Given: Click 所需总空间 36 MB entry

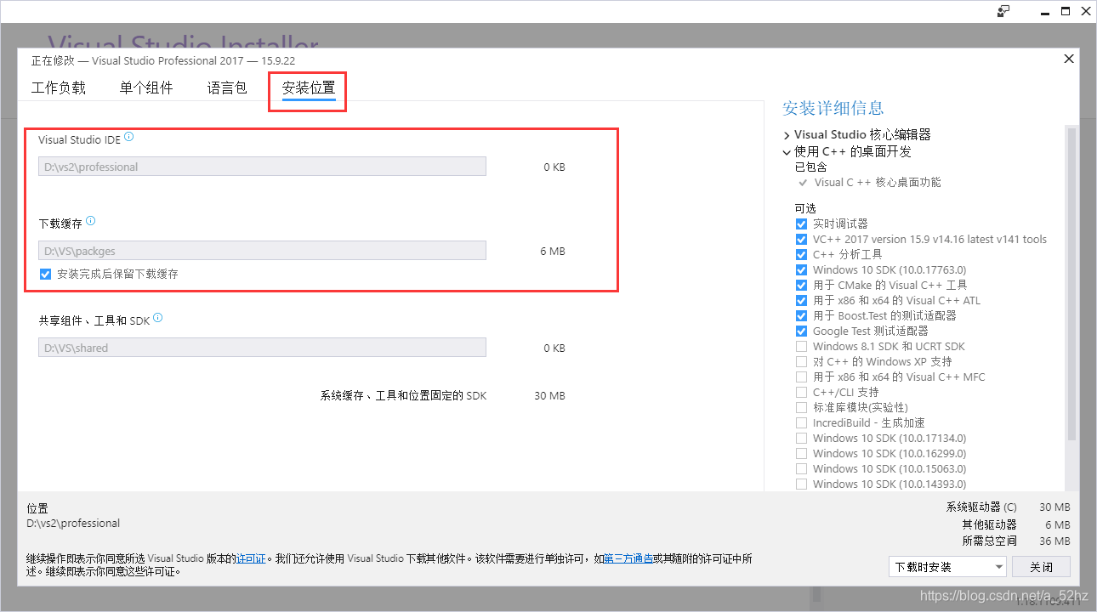Looking at the screenshot, I should pyautogui.click(x=1016, y=541).
